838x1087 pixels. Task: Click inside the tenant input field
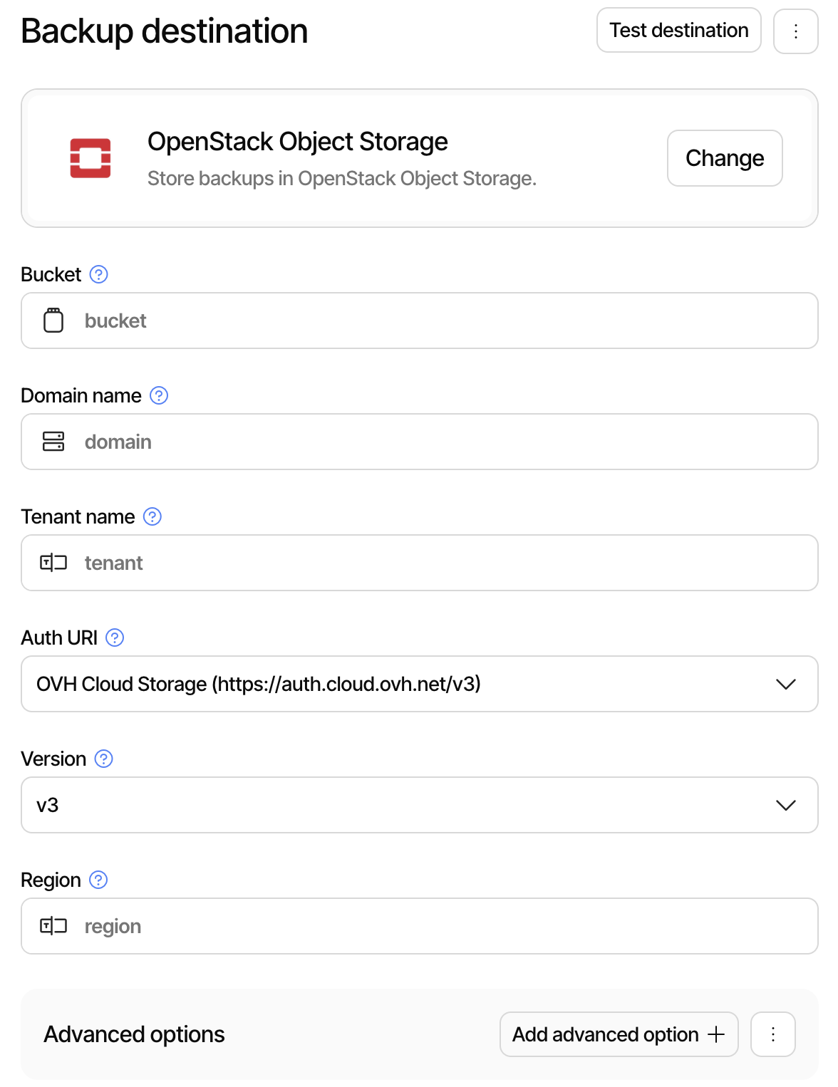click(285, 563)
